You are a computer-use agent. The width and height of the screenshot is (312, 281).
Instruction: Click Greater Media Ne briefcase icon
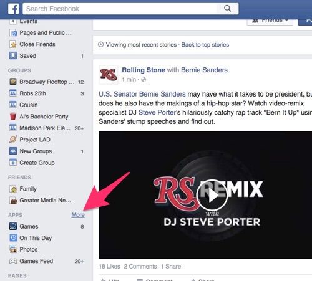click(13, 201)
